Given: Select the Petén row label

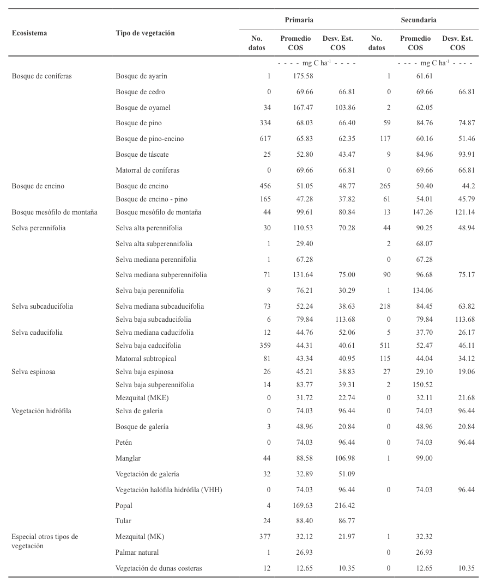Looking at the screenshot, I should point(124,443).
